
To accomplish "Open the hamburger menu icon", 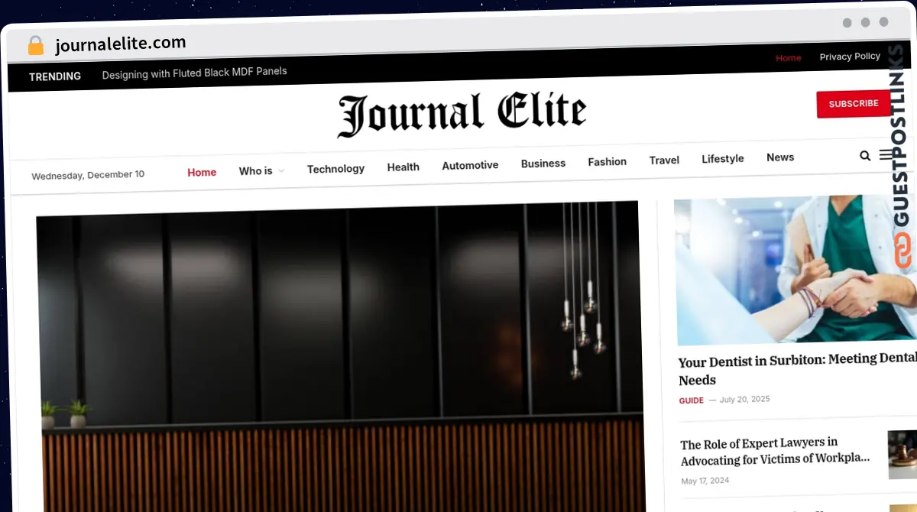I will click(x=886, y=155).
